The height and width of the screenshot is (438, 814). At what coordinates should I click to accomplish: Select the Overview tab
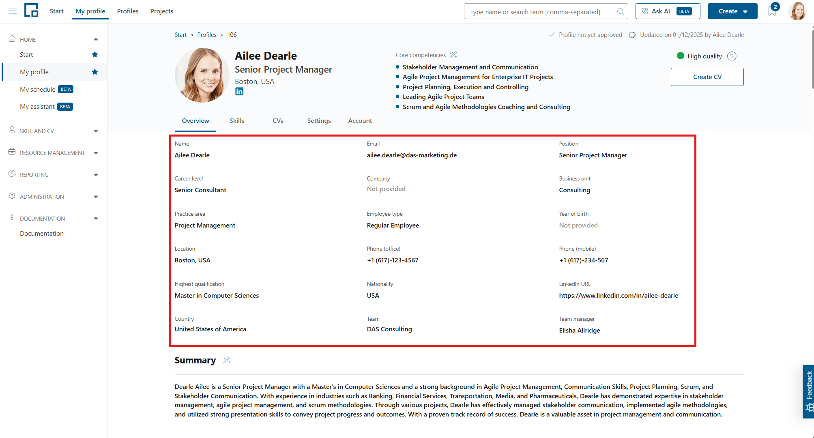195,121
